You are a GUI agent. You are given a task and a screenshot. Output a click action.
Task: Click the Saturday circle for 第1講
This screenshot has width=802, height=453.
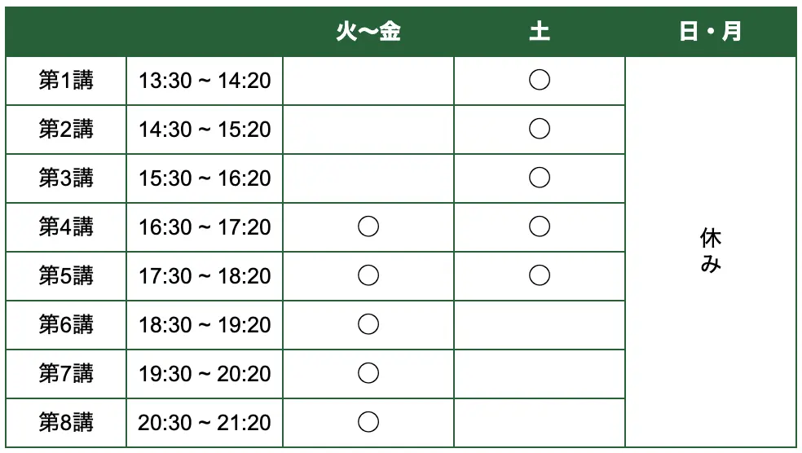click(x=539, y=80)
